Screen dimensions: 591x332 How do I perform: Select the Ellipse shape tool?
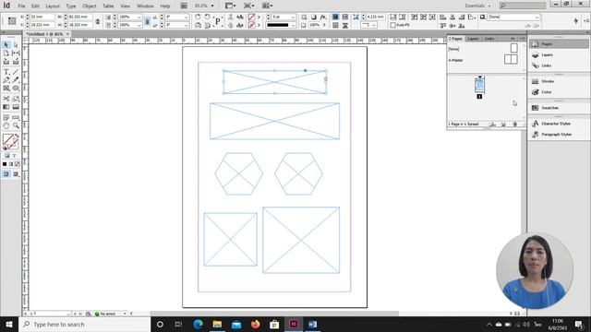click(16, 89)
